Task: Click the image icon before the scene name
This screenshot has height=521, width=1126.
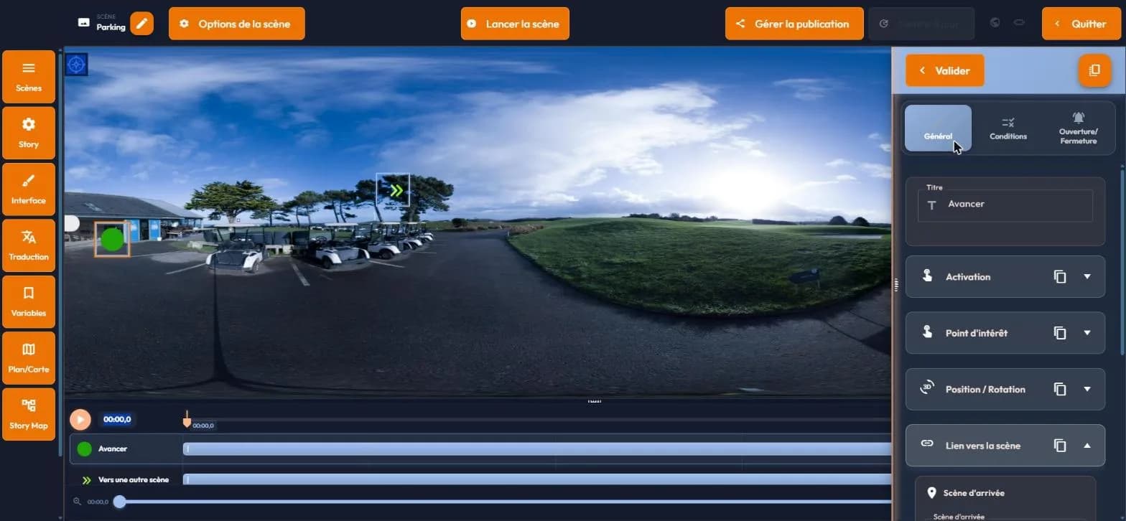Action: click(x=84, y=22)
